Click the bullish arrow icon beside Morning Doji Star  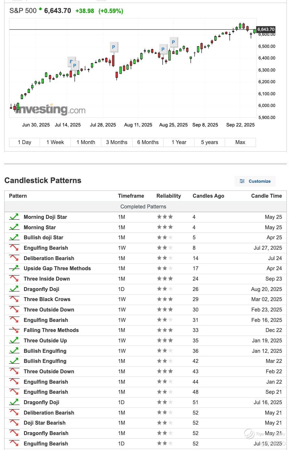(14, 217)
